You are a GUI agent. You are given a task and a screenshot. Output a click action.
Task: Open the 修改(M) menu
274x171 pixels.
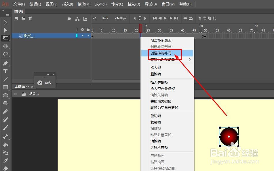point(84,4)
